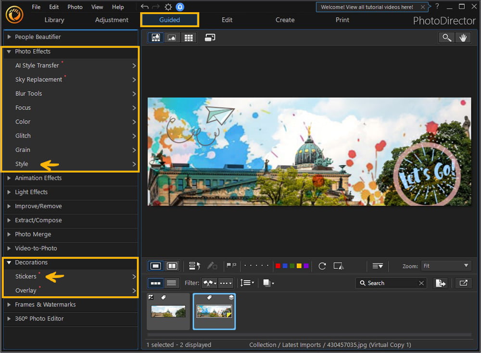Screen dimensions: 481x353
Task: Apply the red color label
Action: 278,265
